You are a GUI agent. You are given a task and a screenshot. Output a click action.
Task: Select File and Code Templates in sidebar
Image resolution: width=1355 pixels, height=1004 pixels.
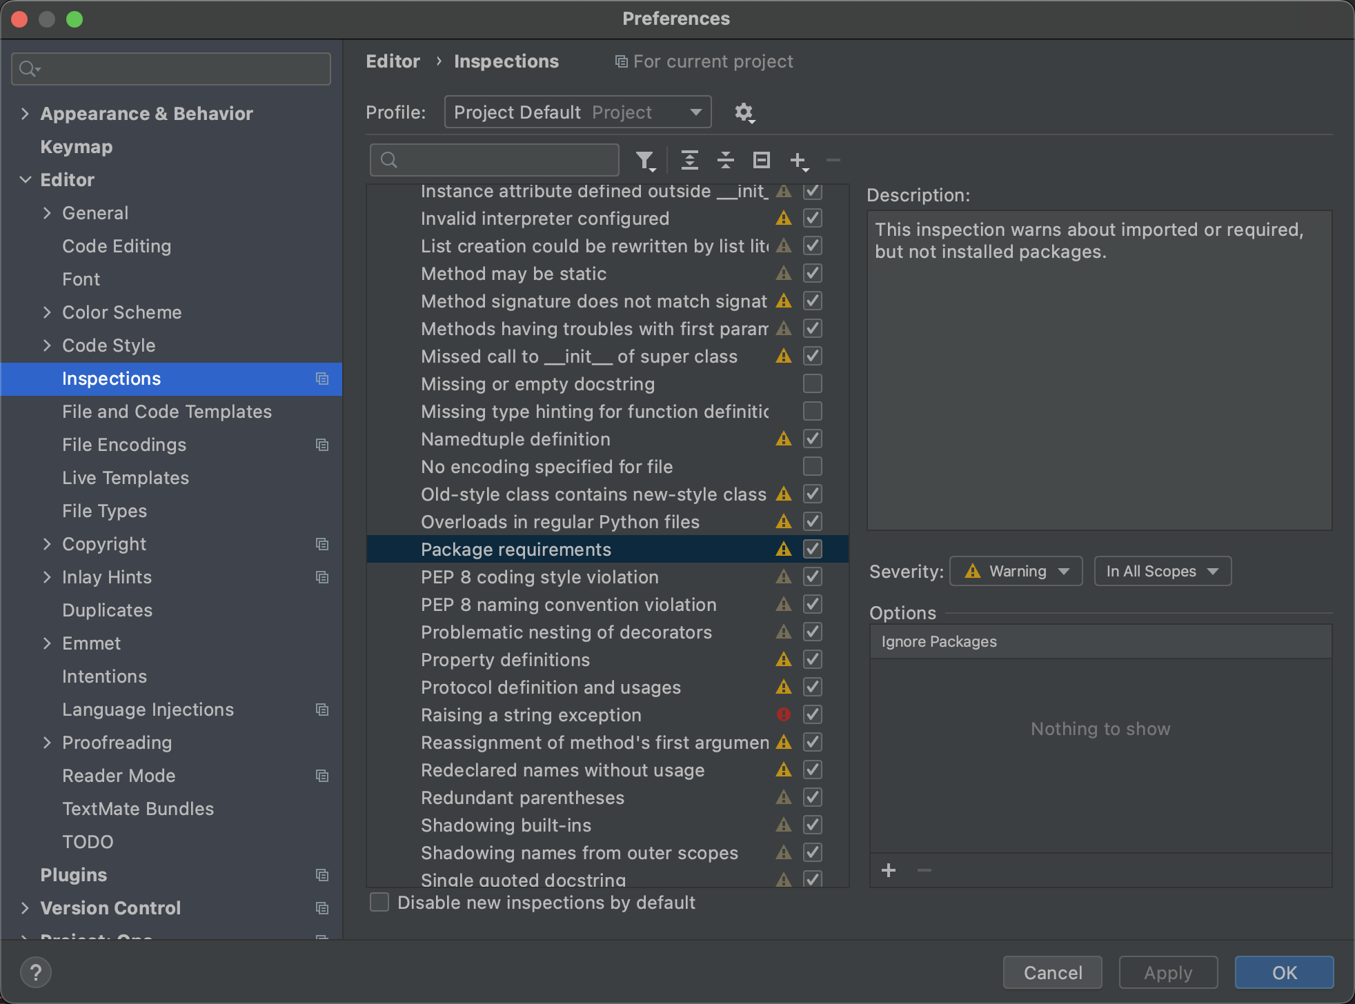[x=167, y=412]
